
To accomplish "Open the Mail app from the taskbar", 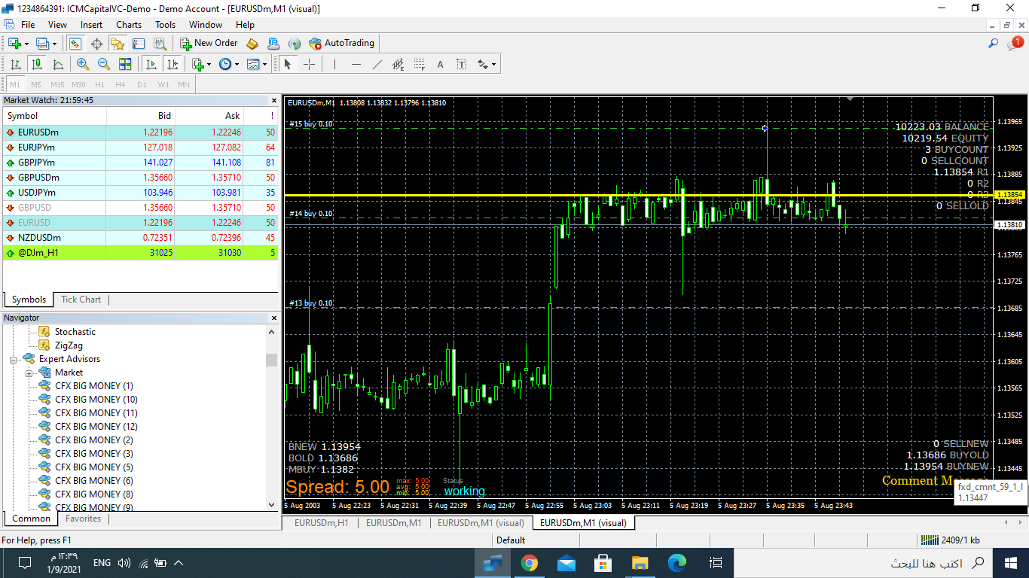I will [566, 562].
